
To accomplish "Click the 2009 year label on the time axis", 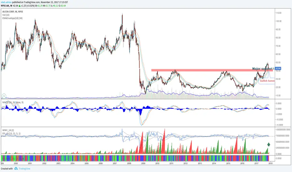I will point(143,164).
